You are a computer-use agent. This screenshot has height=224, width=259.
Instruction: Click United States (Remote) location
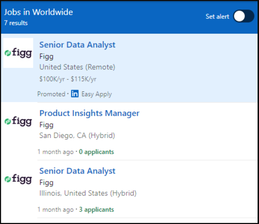click(77, 67)
